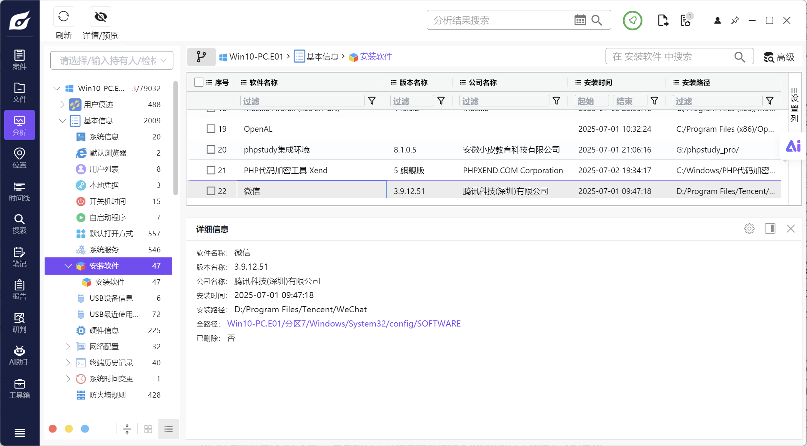This screenshot has height=446, width=807.
Task: Open the user account icon
Action: coord(717,20)
